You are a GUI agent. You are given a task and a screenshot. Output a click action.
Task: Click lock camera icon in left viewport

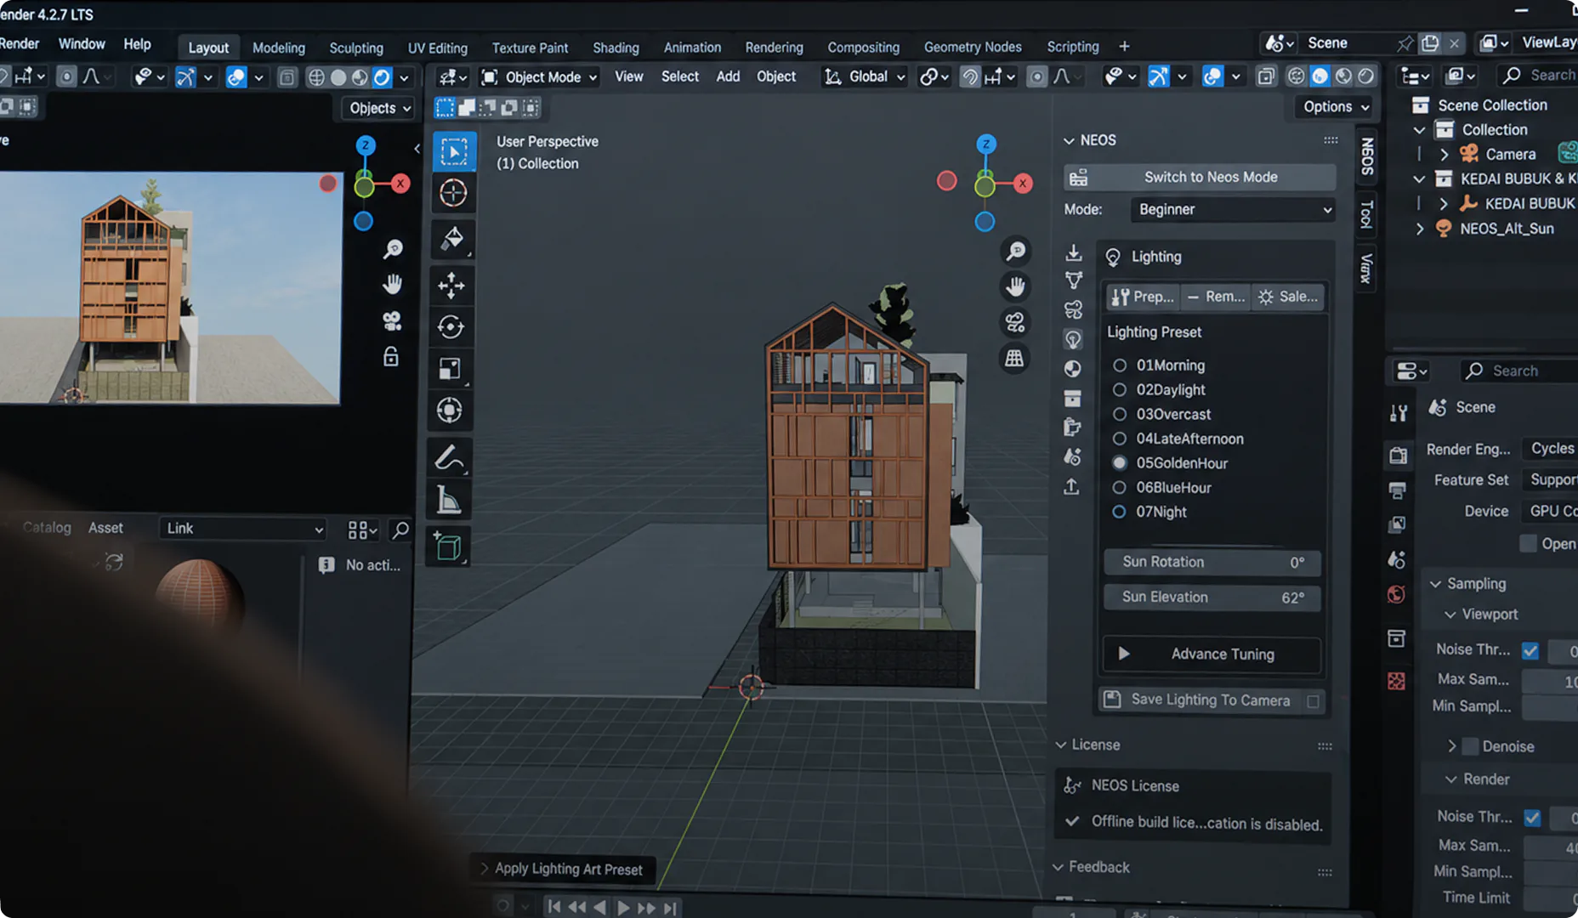coord(391,356)
